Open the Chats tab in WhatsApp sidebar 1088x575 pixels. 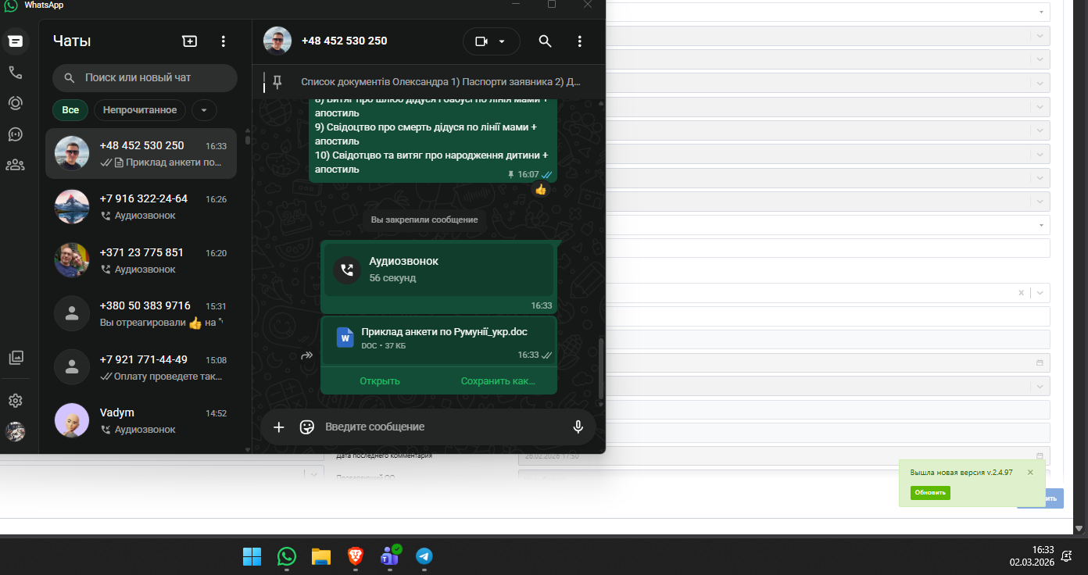click(15, 41)
